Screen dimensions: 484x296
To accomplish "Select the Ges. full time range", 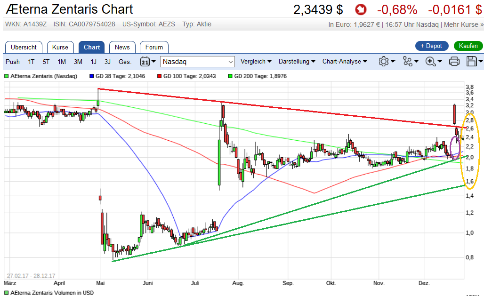I will tap(125, 62).
